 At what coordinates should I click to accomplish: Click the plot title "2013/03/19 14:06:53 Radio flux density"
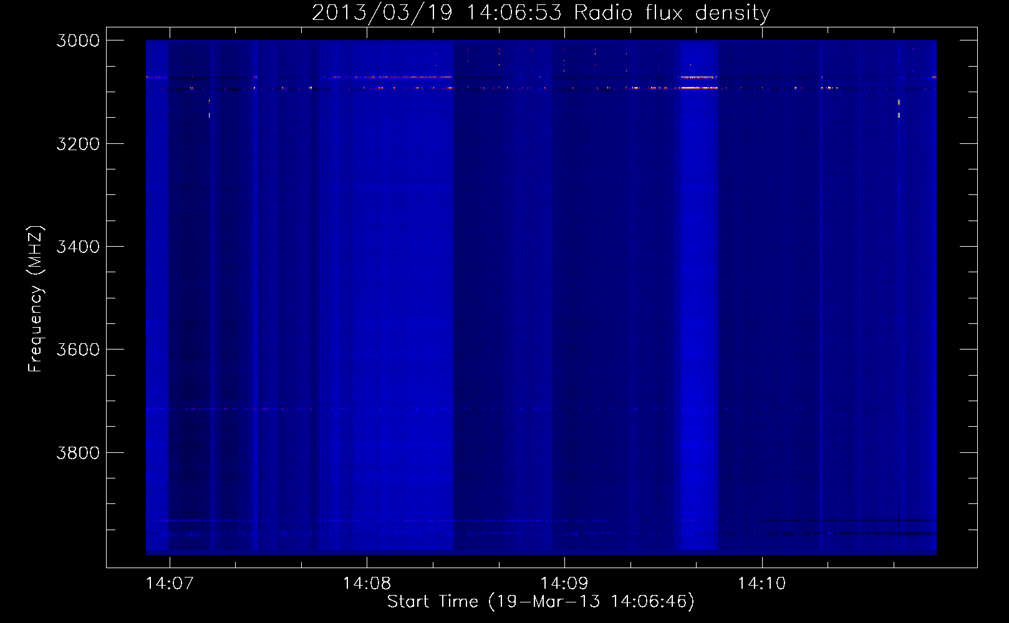(541, 12)
